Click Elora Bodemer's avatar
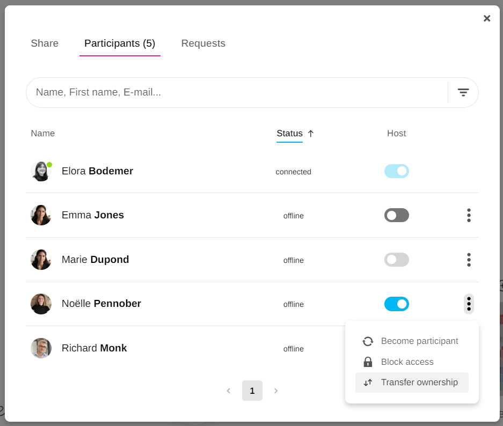The image size is (503, 426). click(x=41, y=171)
